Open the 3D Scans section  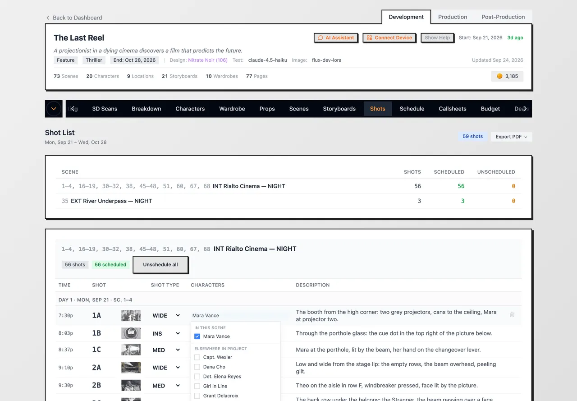pos(105,109)
